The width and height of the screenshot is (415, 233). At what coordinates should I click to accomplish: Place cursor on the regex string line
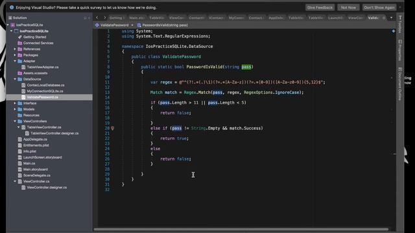coord(238,82)
